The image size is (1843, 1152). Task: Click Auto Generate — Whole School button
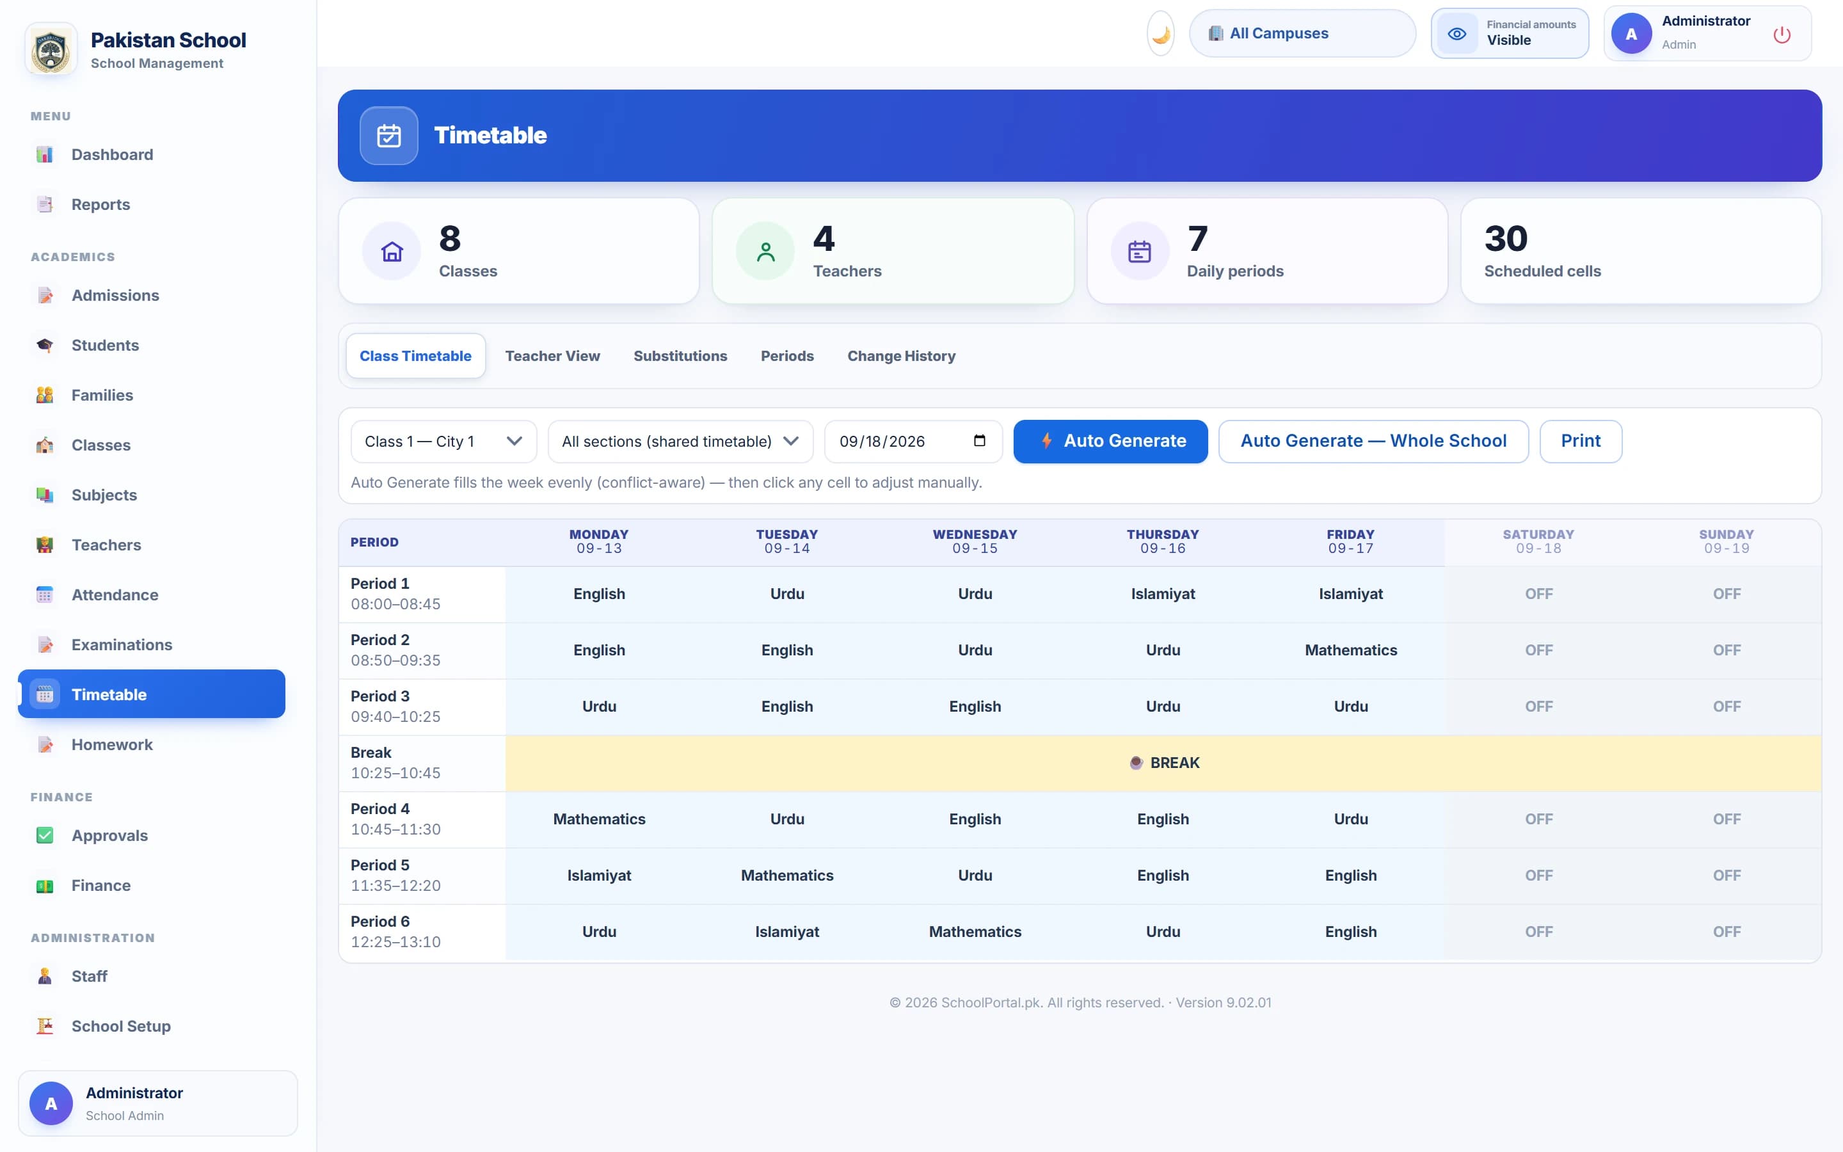(1373, 441)
